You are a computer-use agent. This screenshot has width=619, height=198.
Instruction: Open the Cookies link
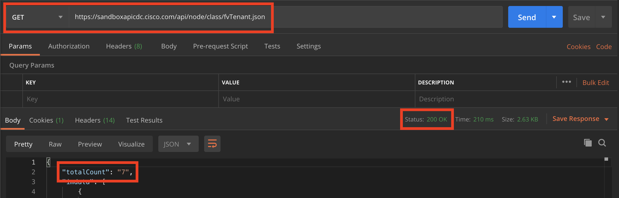tap(578, 47)
